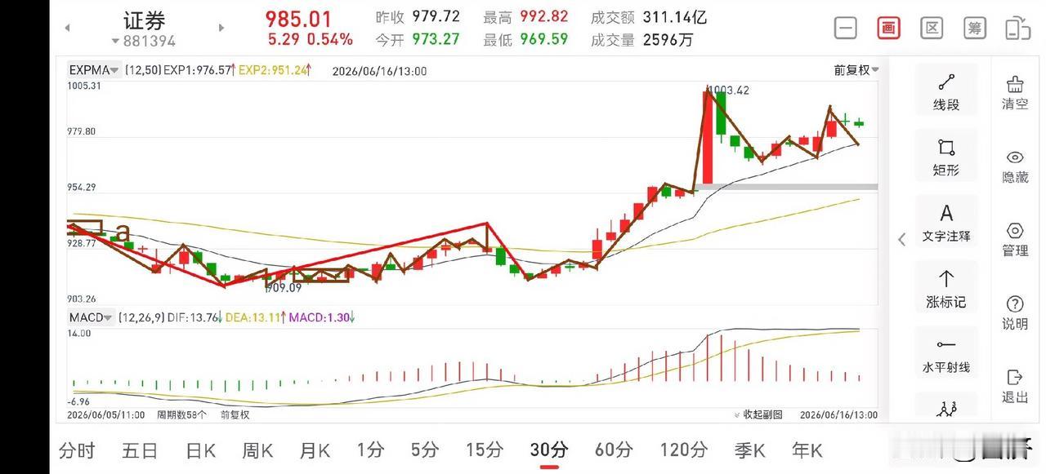Switch to 日K daily chart tab
This screenshot has height=474, width=1046.
pyautogui.click(x=200, y=450)
